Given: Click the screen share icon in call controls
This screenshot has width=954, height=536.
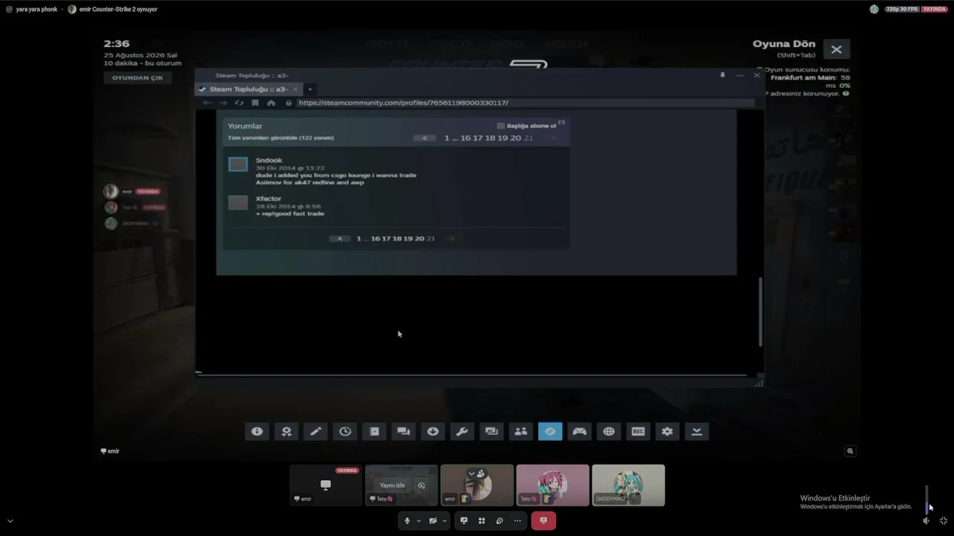Looking at the screenshot, I should [x=464, y=520].
